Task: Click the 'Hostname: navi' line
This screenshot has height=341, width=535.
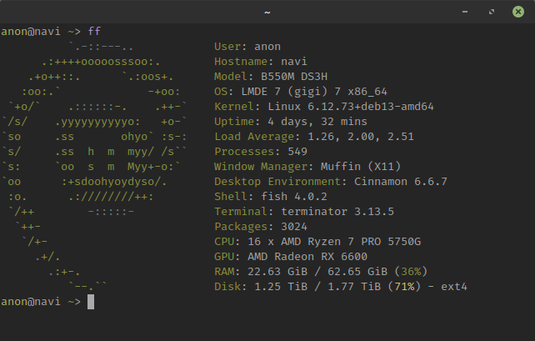Action: [261, 62]
